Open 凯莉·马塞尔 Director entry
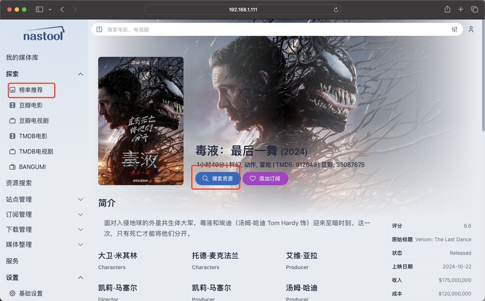This screenshot has width=485, height=301. click(118, 288)
